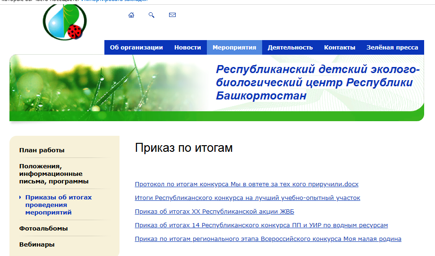Select the «Мероприятия» navigation tab

[x=234, y=47]
